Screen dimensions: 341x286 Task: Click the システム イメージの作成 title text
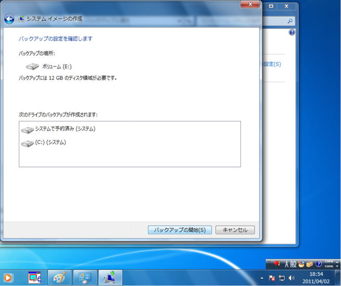coord(54,19)
